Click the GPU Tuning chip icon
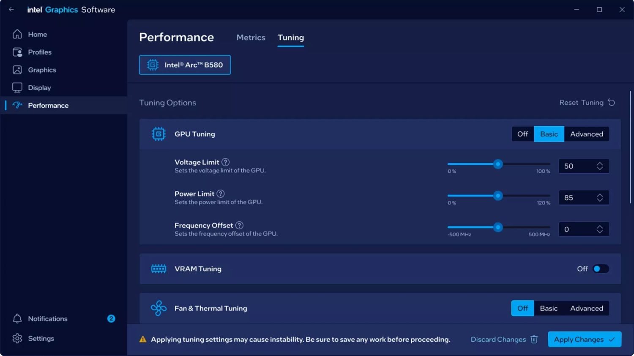The image size is (634, 356). pos(158,134)
